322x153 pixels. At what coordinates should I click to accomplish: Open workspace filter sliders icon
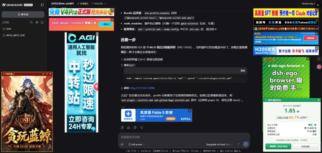[x=37, y=23]
